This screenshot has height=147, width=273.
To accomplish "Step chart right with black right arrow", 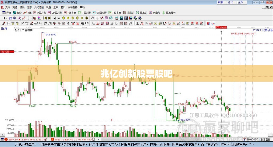I will [59, 18].
